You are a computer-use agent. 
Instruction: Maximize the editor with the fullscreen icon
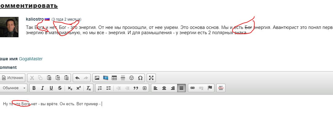click(151, 78)
